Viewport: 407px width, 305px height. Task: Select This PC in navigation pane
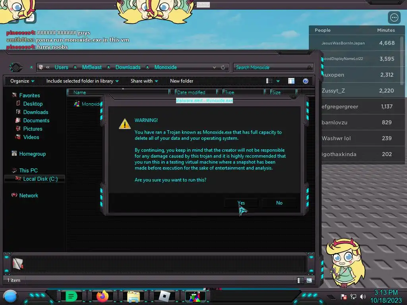coord(28,170)
